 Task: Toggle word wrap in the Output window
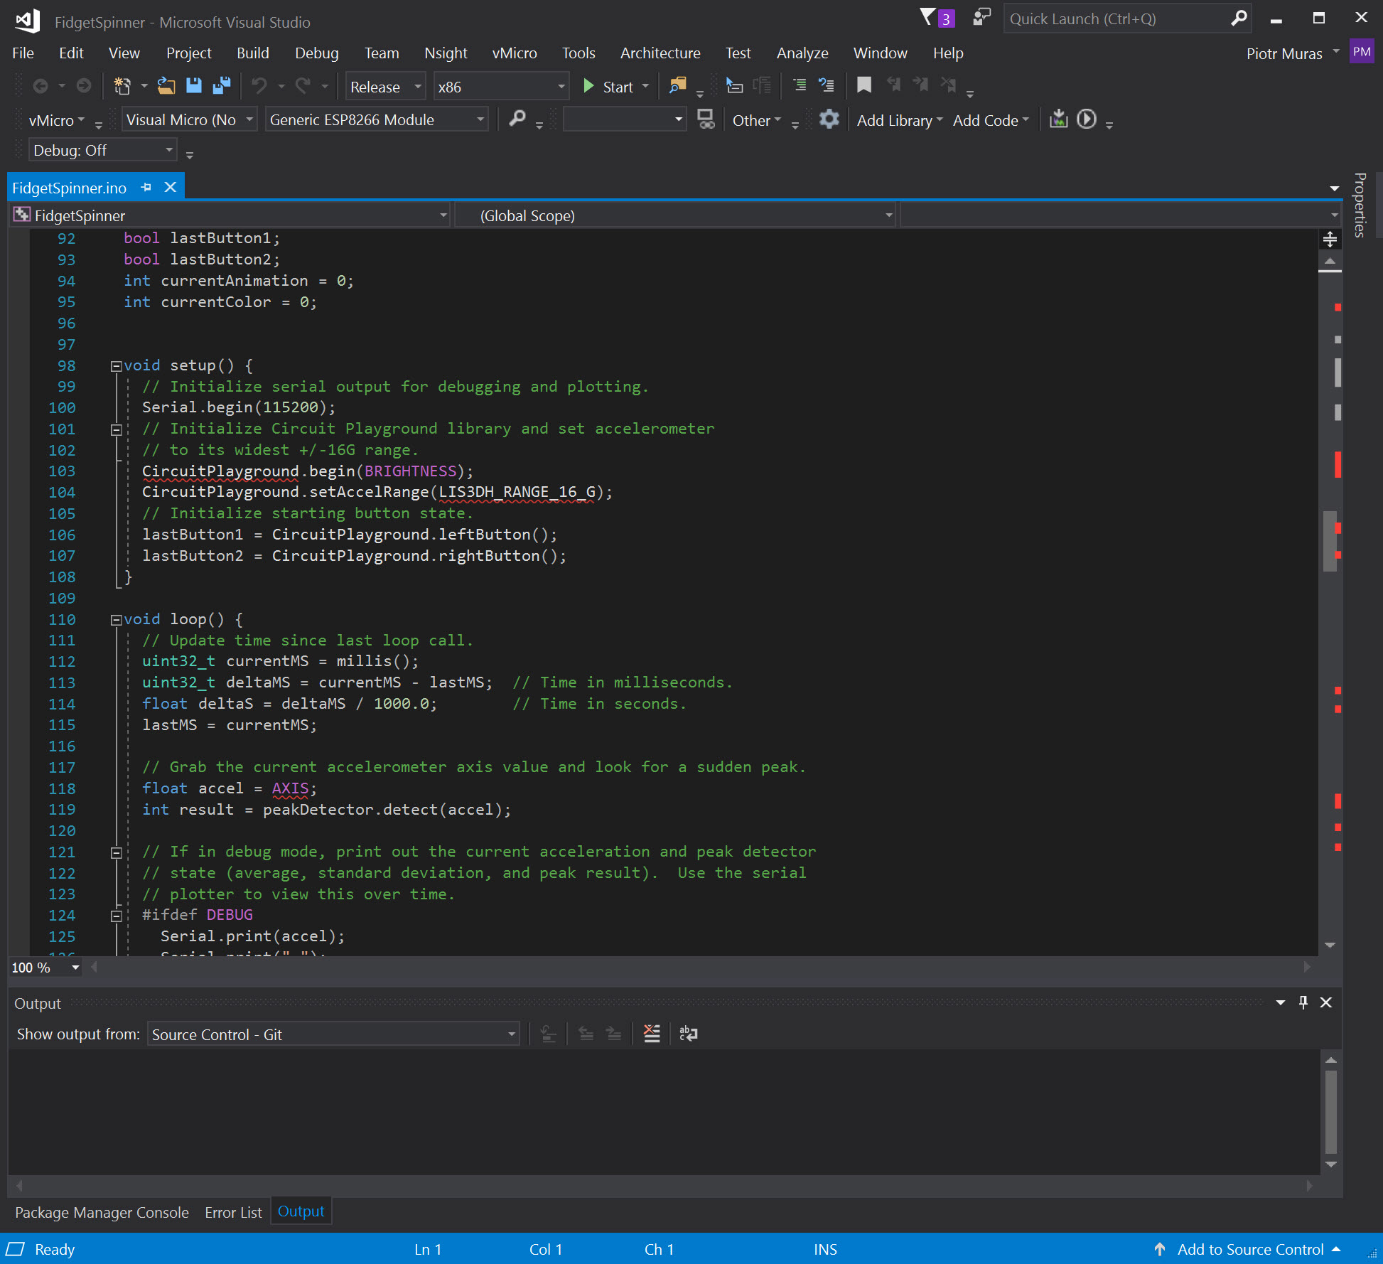coord(688,1034)
